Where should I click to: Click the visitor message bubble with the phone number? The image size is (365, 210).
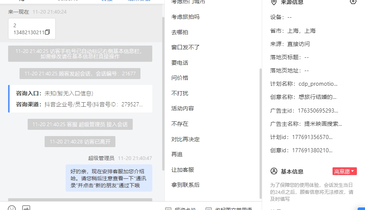click(x=32, y=29)
